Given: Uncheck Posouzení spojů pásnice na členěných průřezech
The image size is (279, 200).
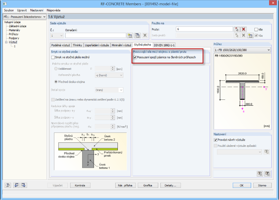Looking at the screenshot, I should pos(135,57).
